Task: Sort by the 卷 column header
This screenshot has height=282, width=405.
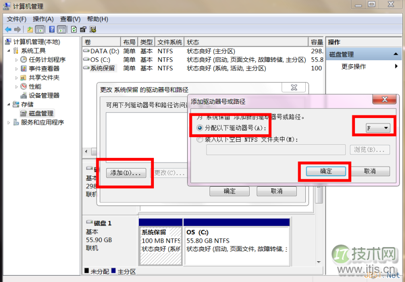Action: coord(101,42)
